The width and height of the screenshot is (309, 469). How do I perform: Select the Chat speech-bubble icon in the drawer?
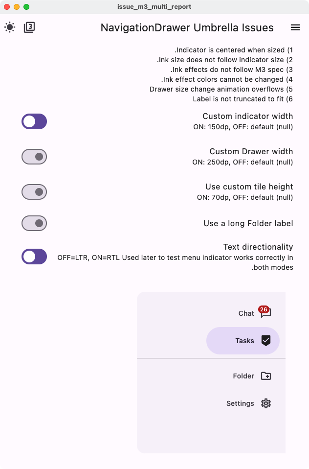265,313
